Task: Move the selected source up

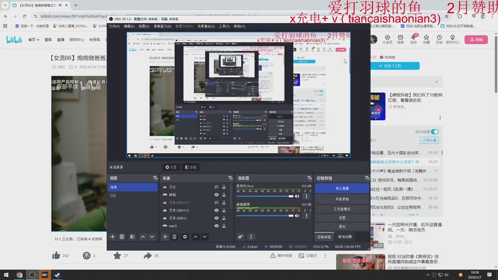Action: click(195, 237)
